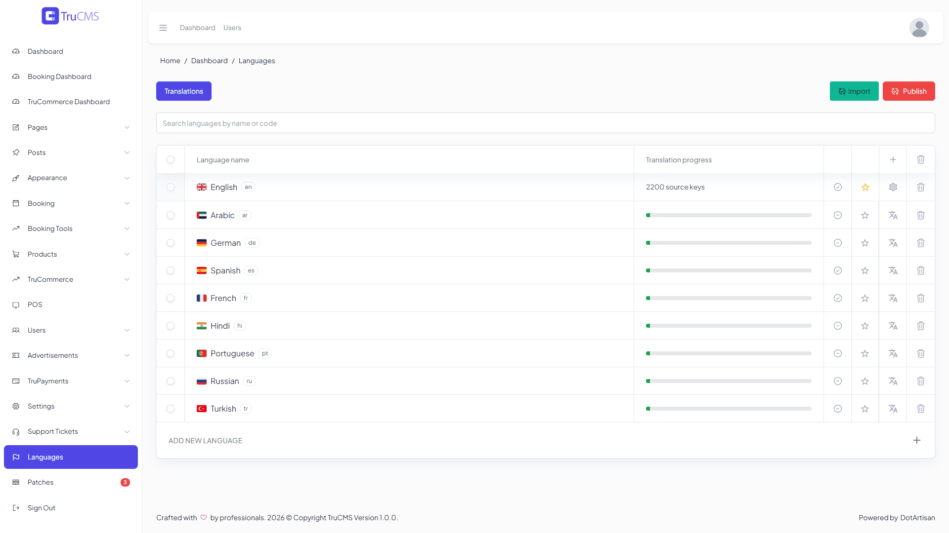Click the header trash icon in table

coord(920,159)
